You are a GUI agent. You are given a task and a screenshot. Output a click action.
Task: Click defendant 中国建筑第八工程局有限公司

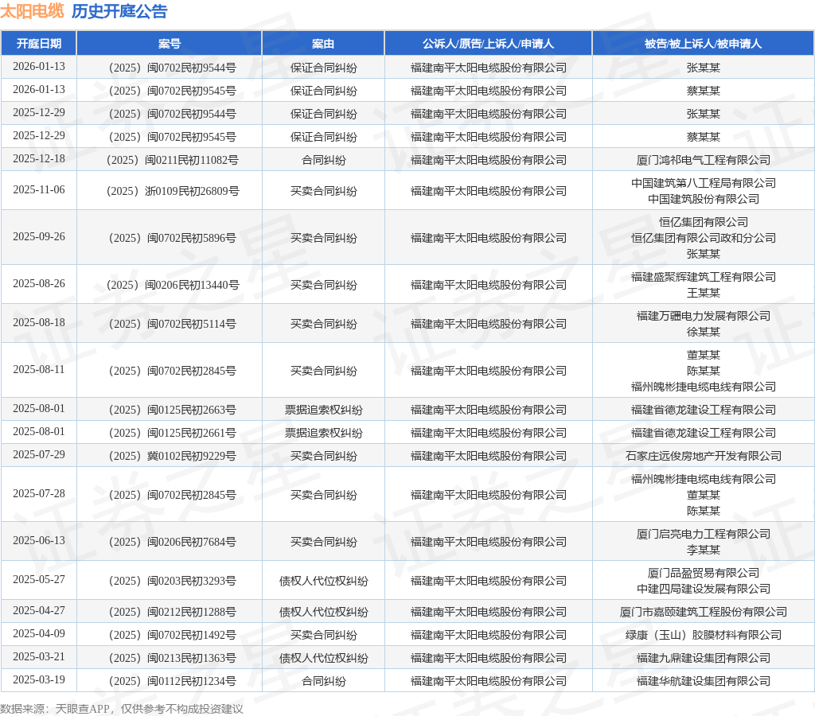704,183
